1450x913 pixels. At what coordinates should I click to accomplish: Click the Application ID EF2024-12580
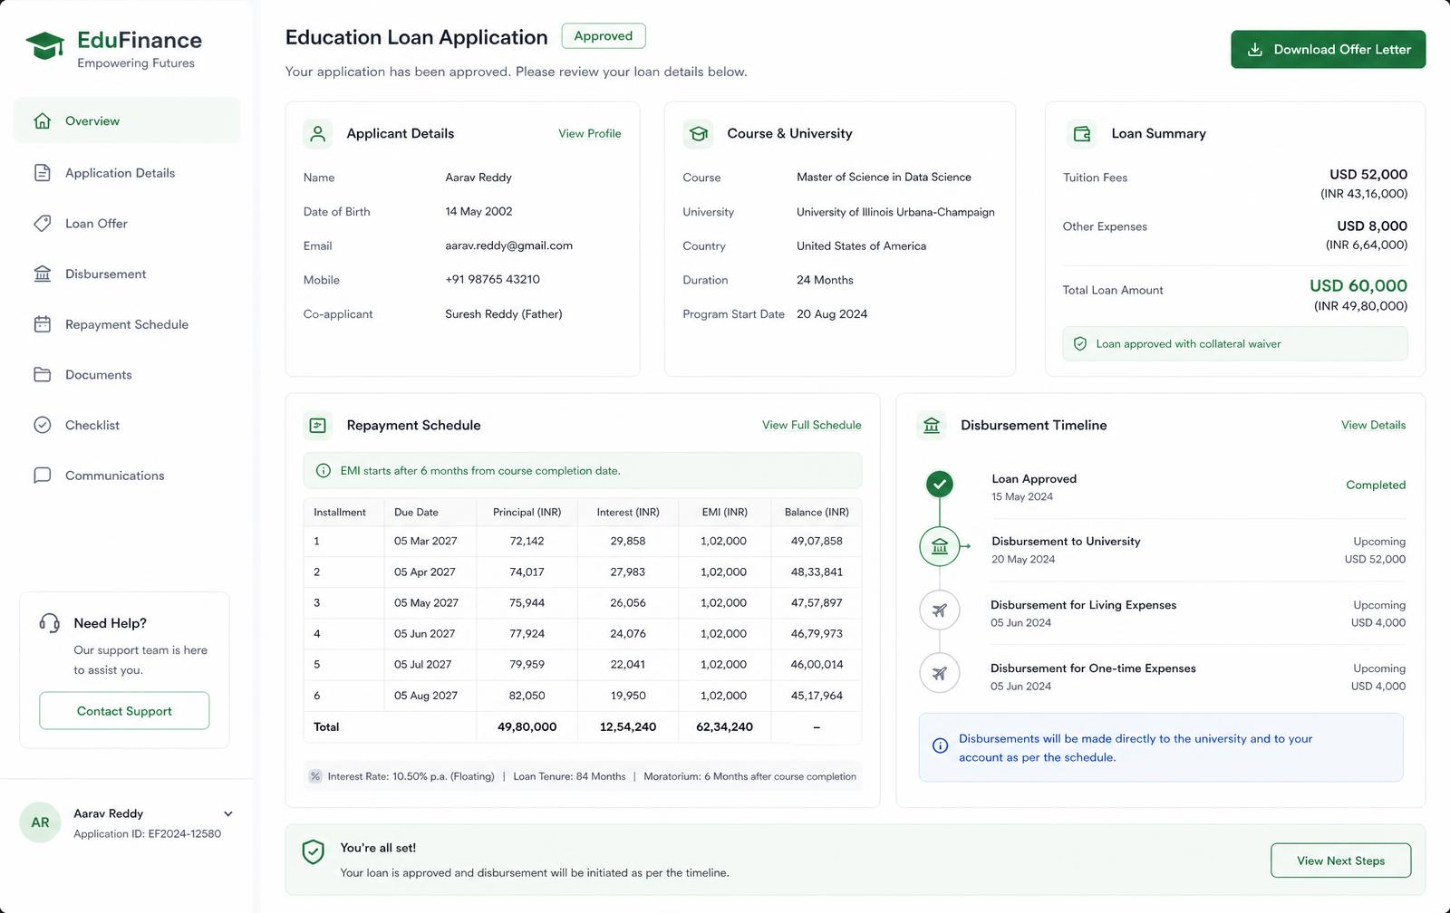(147, 833)
